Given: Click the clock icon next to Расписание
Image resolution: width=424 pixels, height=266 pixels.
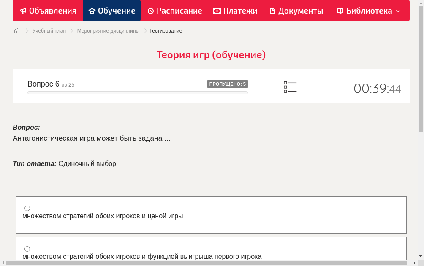Looking at the screenshot, I should point(150,11).
